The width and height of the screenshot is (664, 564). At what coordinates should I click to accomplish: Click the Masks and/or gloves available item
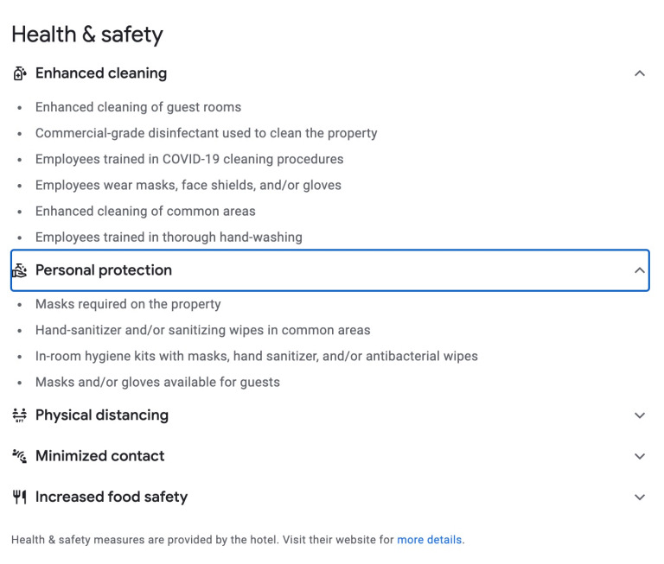point(157,382)
